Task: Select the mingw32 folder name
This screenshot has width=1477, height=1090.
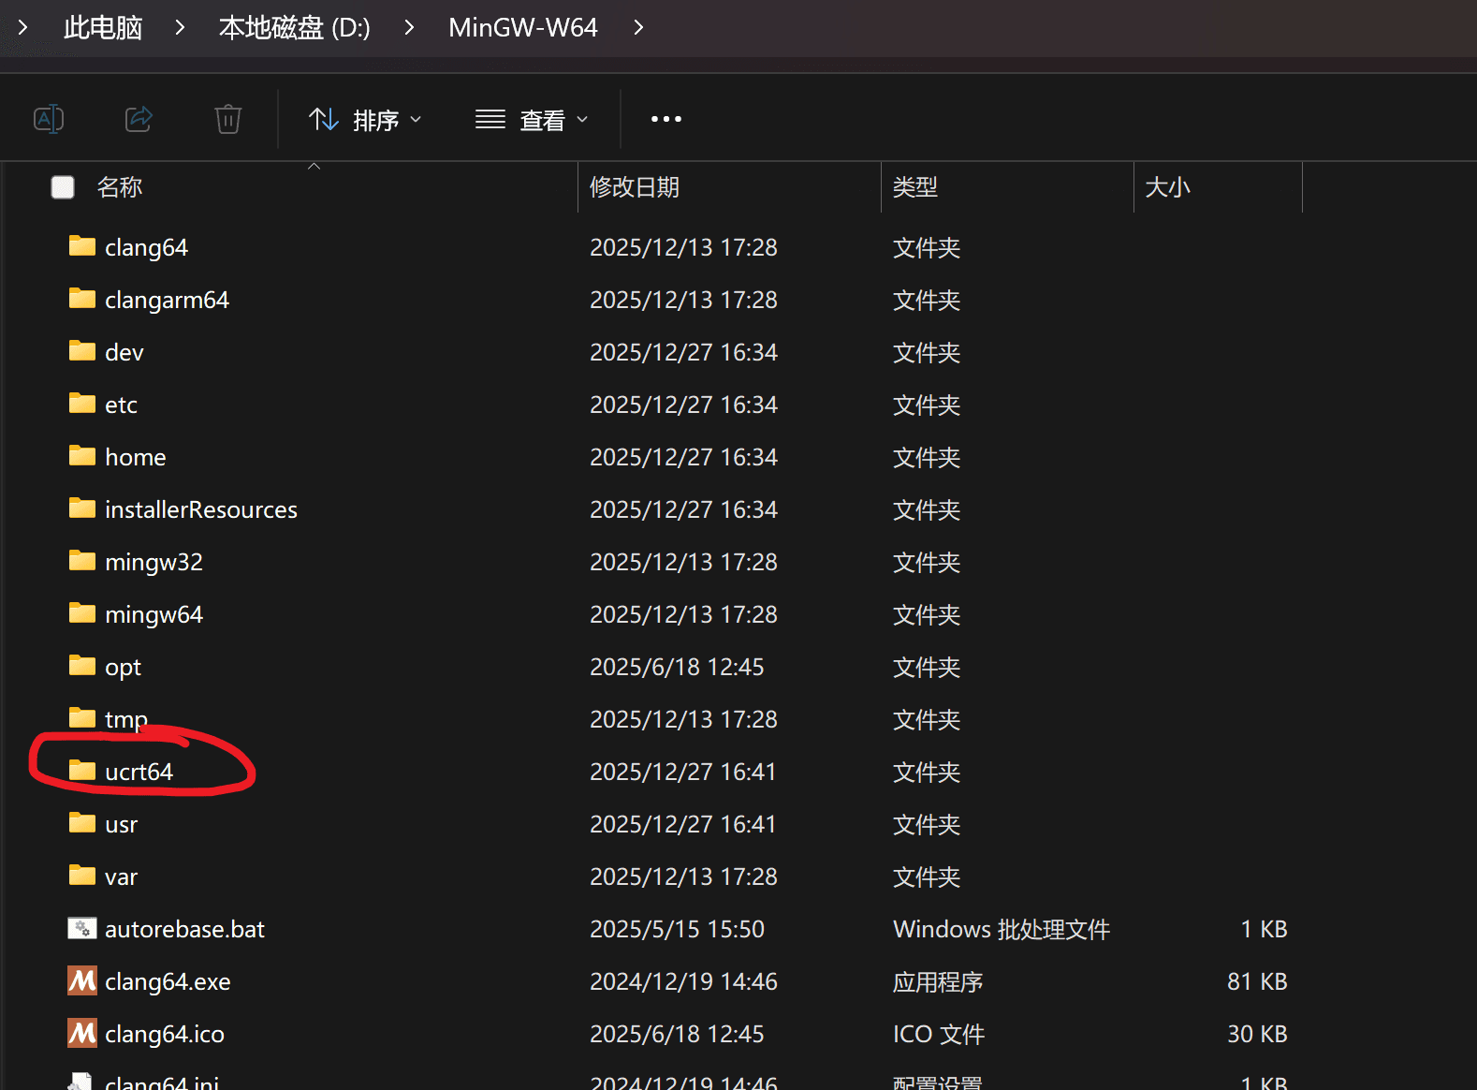Action: 154,562
